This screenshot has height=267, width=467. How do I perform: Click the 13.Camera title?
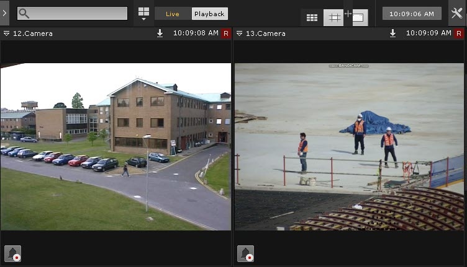(x=266, y=33)
